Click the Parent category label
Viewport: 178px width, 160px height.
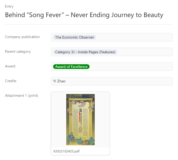18,51
